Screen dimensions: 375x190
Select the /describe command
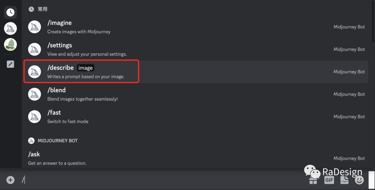pos(196,72)
